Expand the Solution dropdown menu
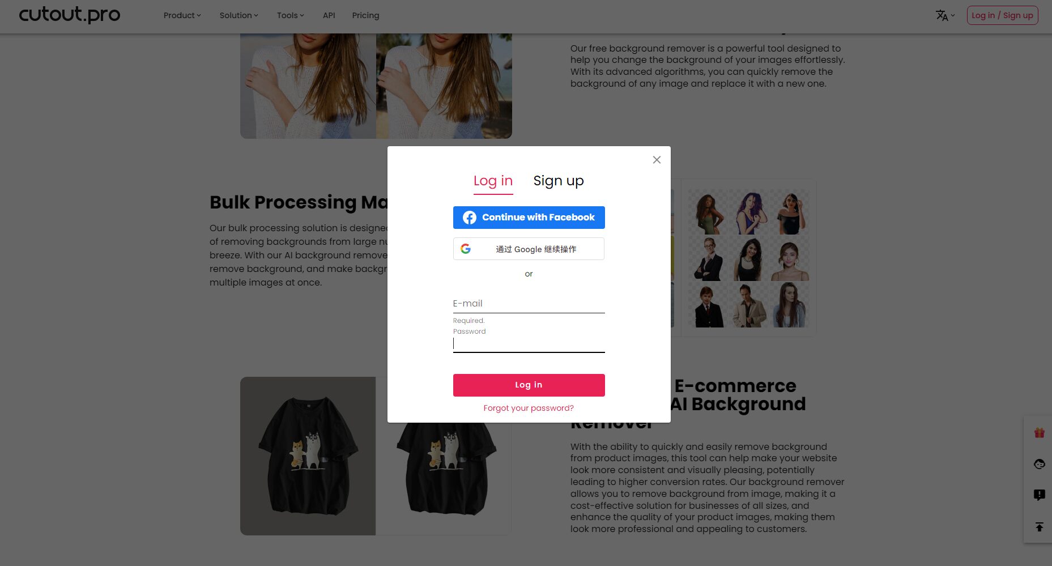Screen dimensions: 1052x566 point(238,15)
